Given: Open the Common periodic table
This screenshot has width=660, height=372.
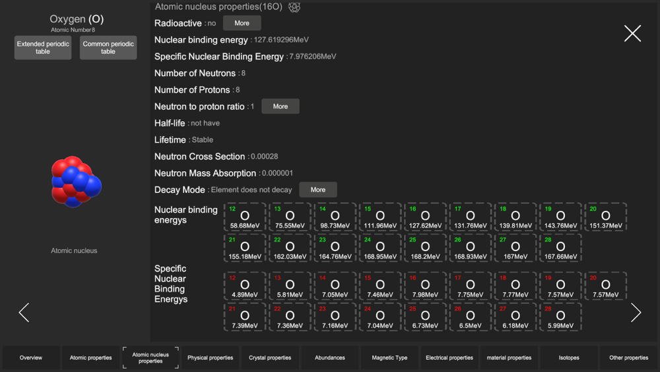Looking at the screenshot, I should point(108,48).
